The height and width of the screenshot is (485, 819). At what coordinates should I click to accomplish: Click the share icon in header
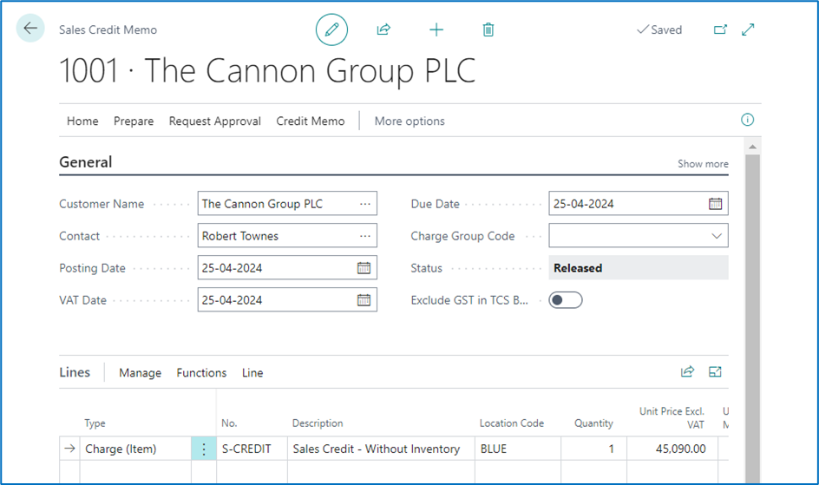[383, 29]
